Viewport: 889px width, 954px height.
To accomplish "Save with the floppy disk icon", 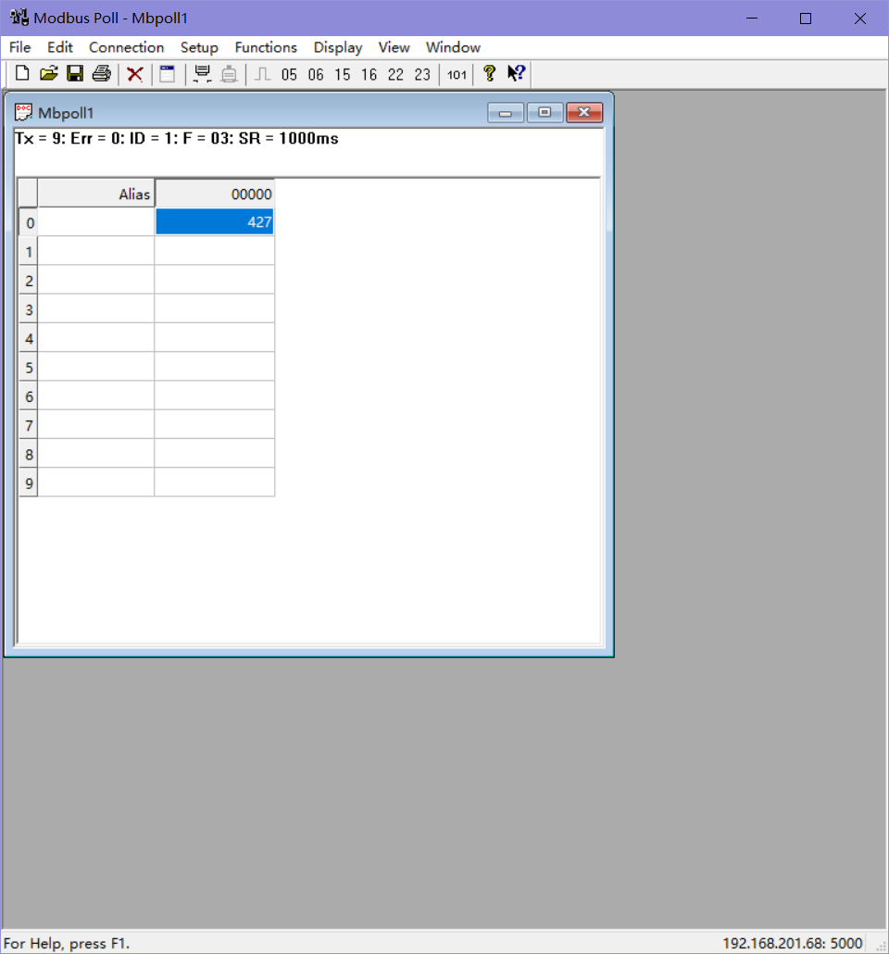I will coord(75,73).
